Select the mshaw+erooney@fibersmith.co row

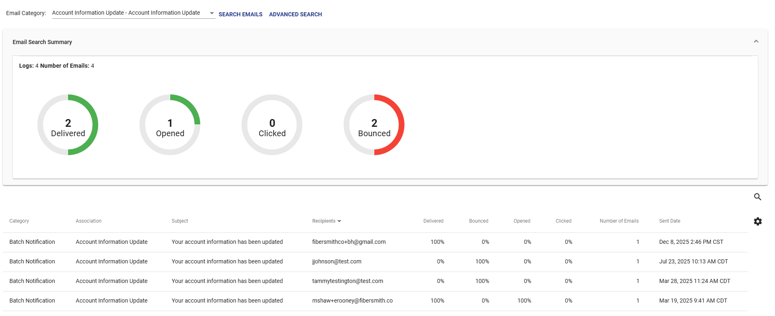tap(352, 301)
